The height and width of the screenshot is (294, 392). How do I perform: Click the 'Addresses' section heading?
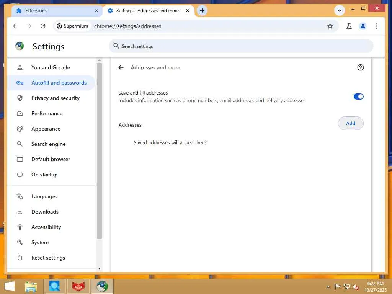(130, 125)
